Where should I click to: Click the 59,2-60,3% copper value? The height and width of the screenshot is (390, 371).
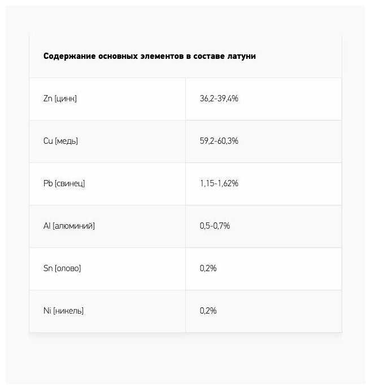tap(219, 141)
